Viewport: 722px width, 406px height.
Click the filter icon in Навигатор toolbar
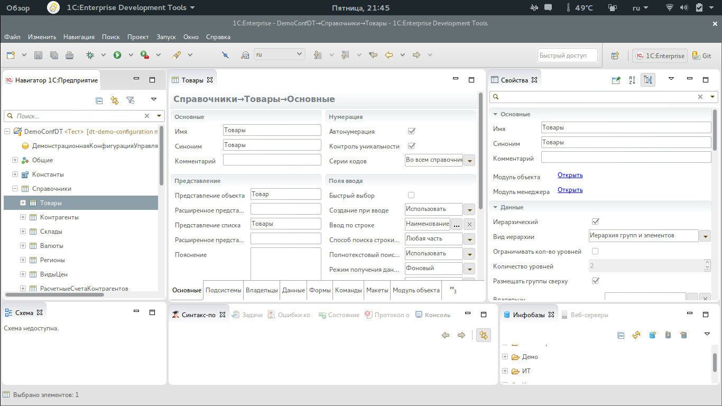[x=130, y=100]
